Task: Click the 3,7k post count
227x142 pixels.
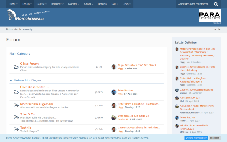Action: click(x=99, y=92)
